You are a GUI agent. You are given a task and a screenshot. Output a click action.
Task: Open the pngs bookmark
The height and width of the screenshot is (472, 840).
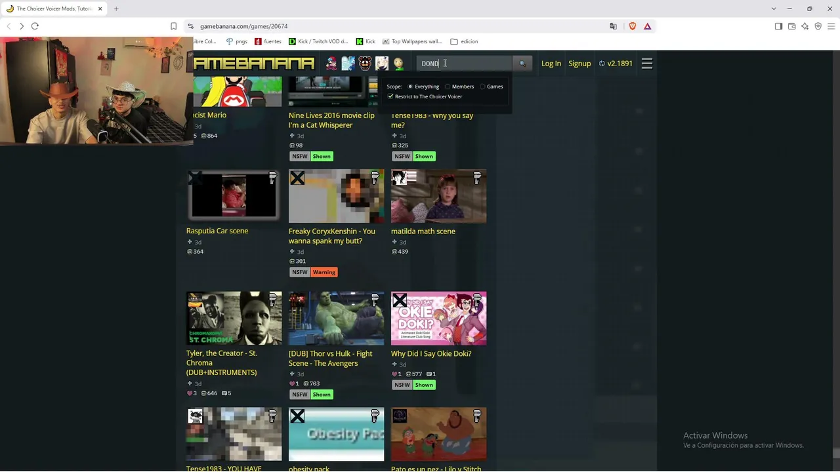click(236, 41)
